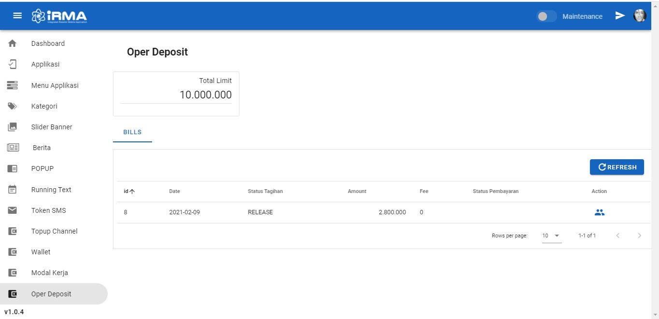Click the iRMA logo
This screenshot has height=319, width=659.
(59, 16)
